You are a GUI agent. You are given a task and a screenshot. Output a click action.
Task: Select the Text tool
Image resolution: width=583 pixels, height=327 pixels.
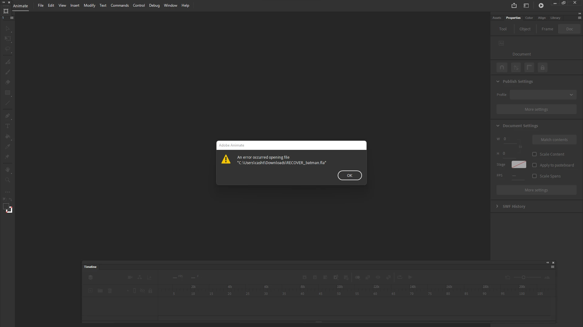pos(8,126)
